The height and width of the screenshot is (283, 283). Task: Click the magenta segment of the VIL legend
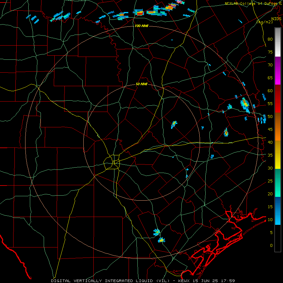click(278, 70)
